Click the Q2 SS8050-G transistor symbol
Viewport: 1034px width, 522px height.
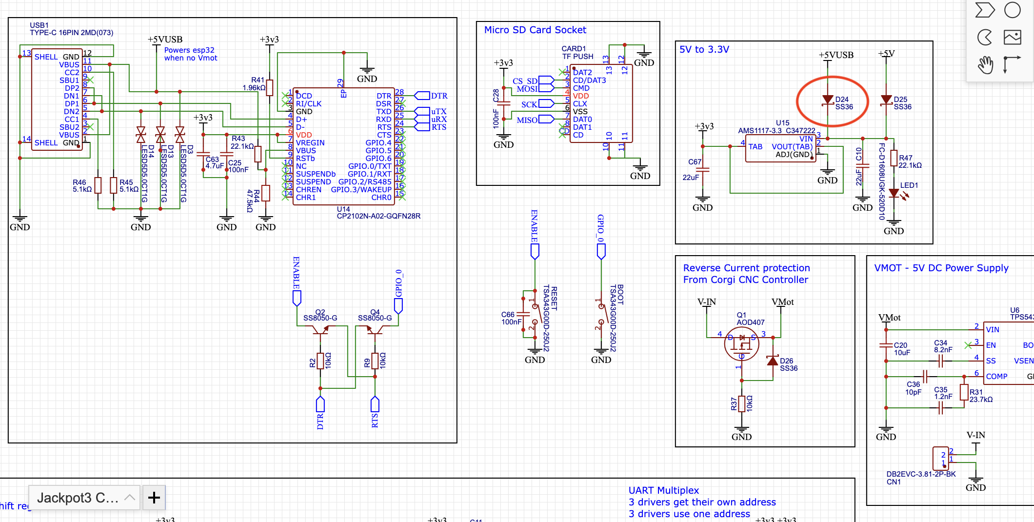tap(320, 330)
